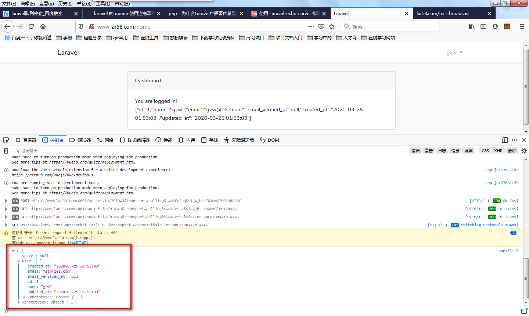Enable the 警告 warnings filter

[429, 150]
